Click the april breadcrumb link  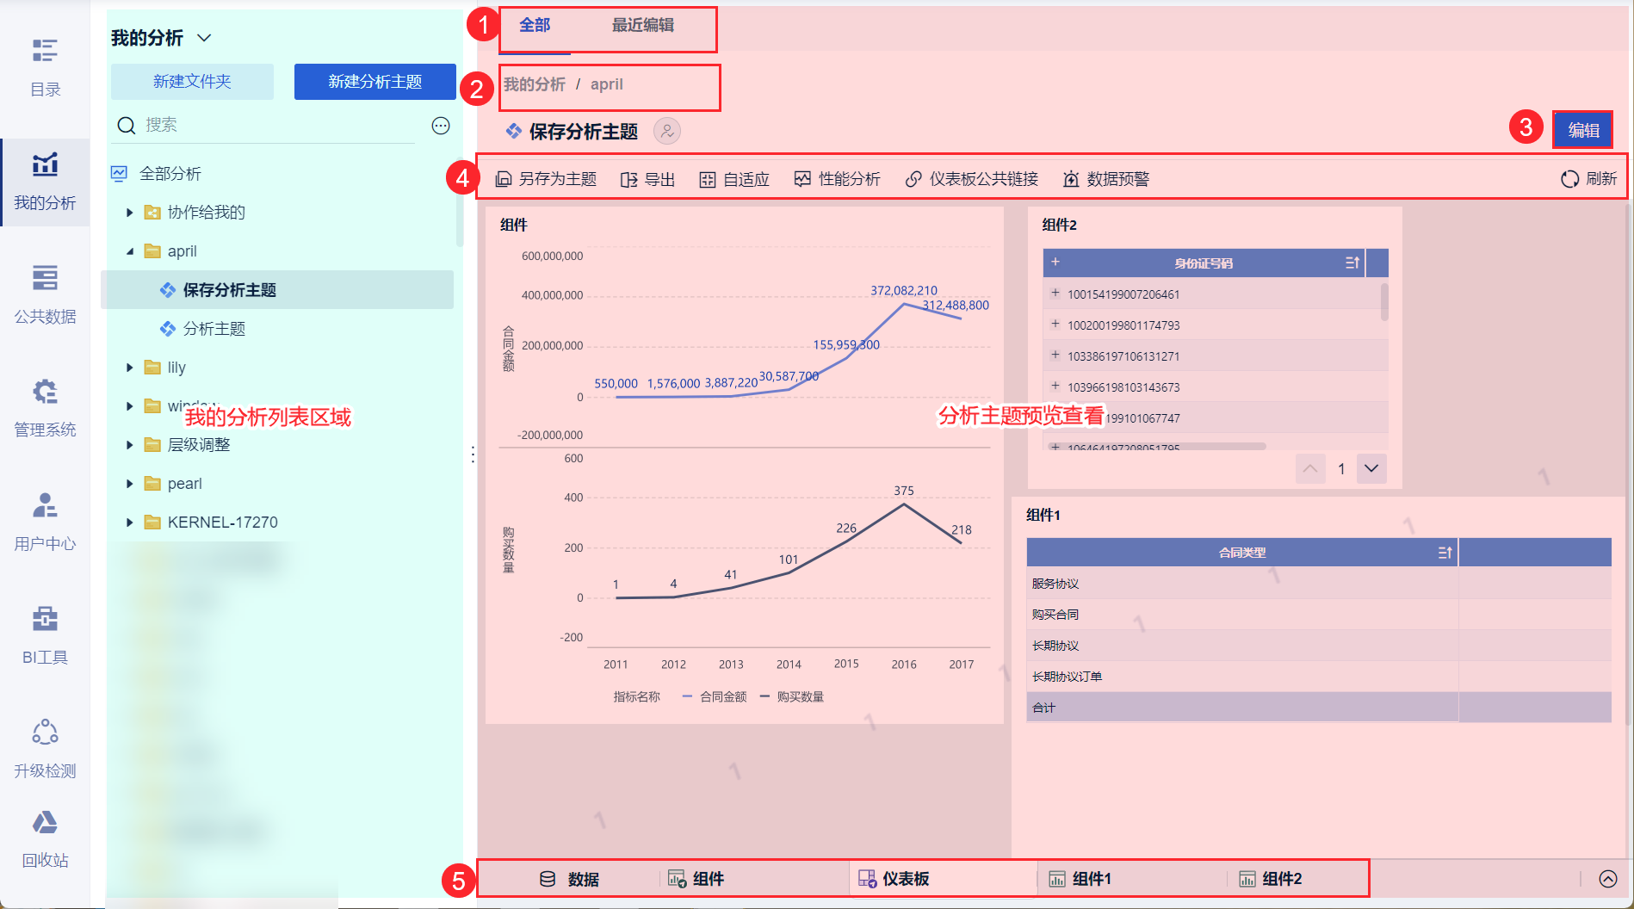click(x=606, y=84)
